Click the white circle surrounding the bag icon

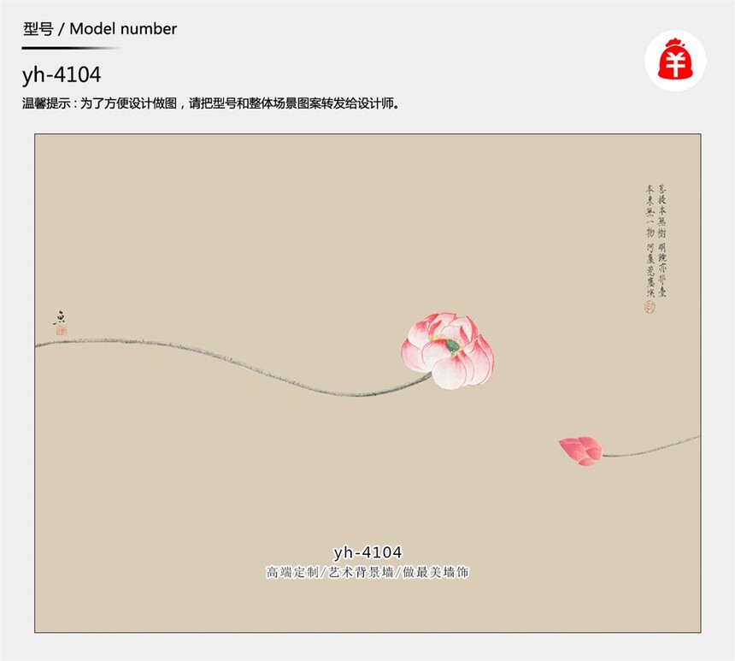click(675, 60)
